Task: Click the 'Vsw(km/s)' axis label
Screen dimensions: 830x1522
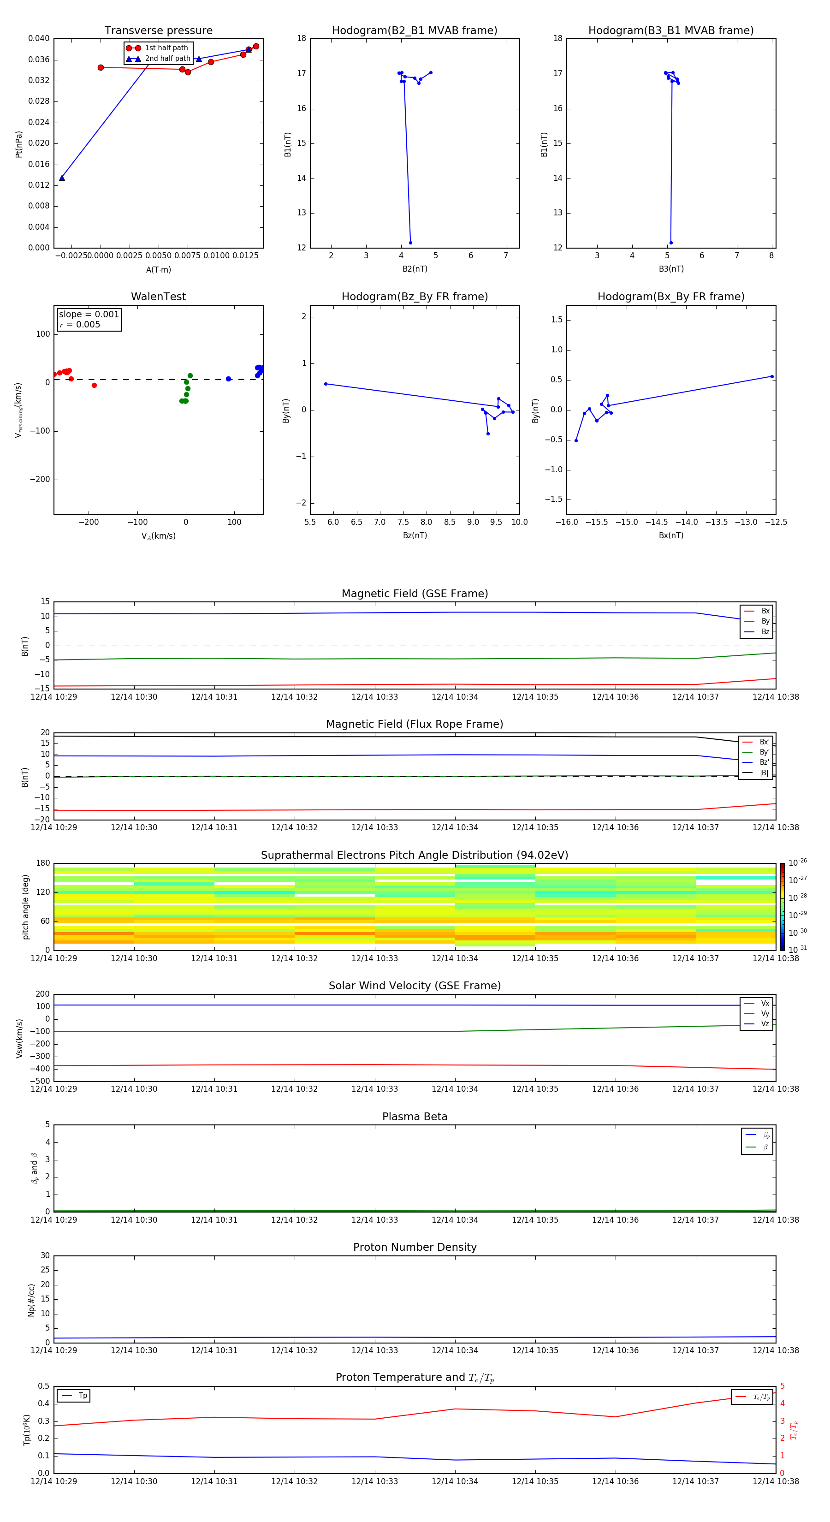Action: (x=19, y=1038)
